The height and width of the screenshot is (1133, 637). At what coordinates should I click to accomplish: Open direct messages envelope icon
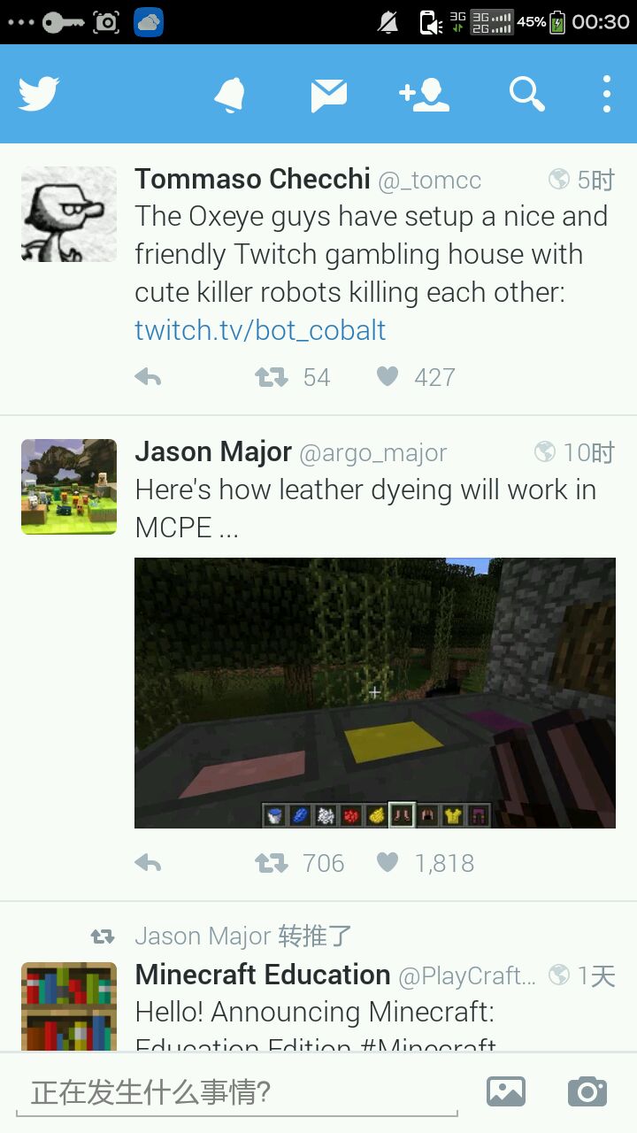[x=328, y=95]
